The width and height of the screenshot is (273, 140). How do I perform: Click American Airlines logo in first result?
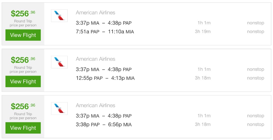tap(59, 16)
